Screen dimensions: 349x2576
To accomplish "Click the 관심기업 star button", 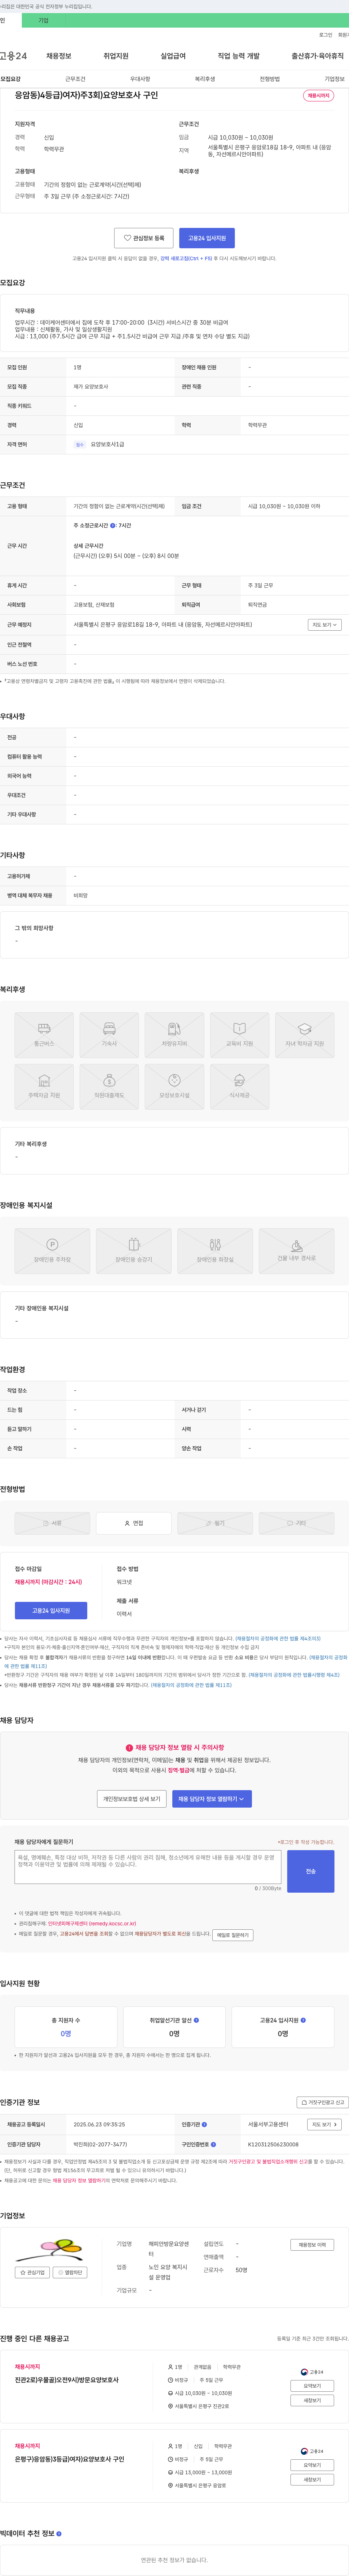I will click(32, 2273).
